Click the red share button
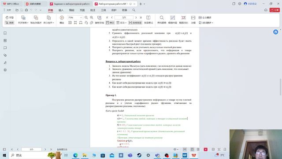The width and height of the screenshot is (282, 159). (x=275, y=10)
